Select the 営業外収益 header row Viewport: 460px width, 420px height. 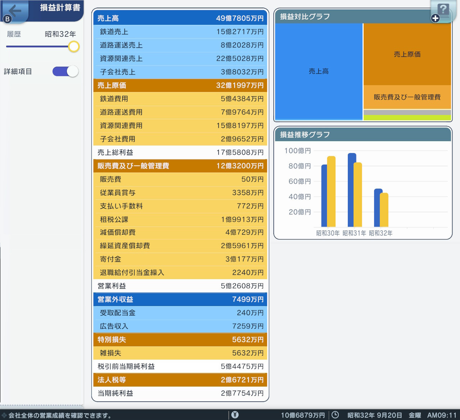(x=180, y=299)
